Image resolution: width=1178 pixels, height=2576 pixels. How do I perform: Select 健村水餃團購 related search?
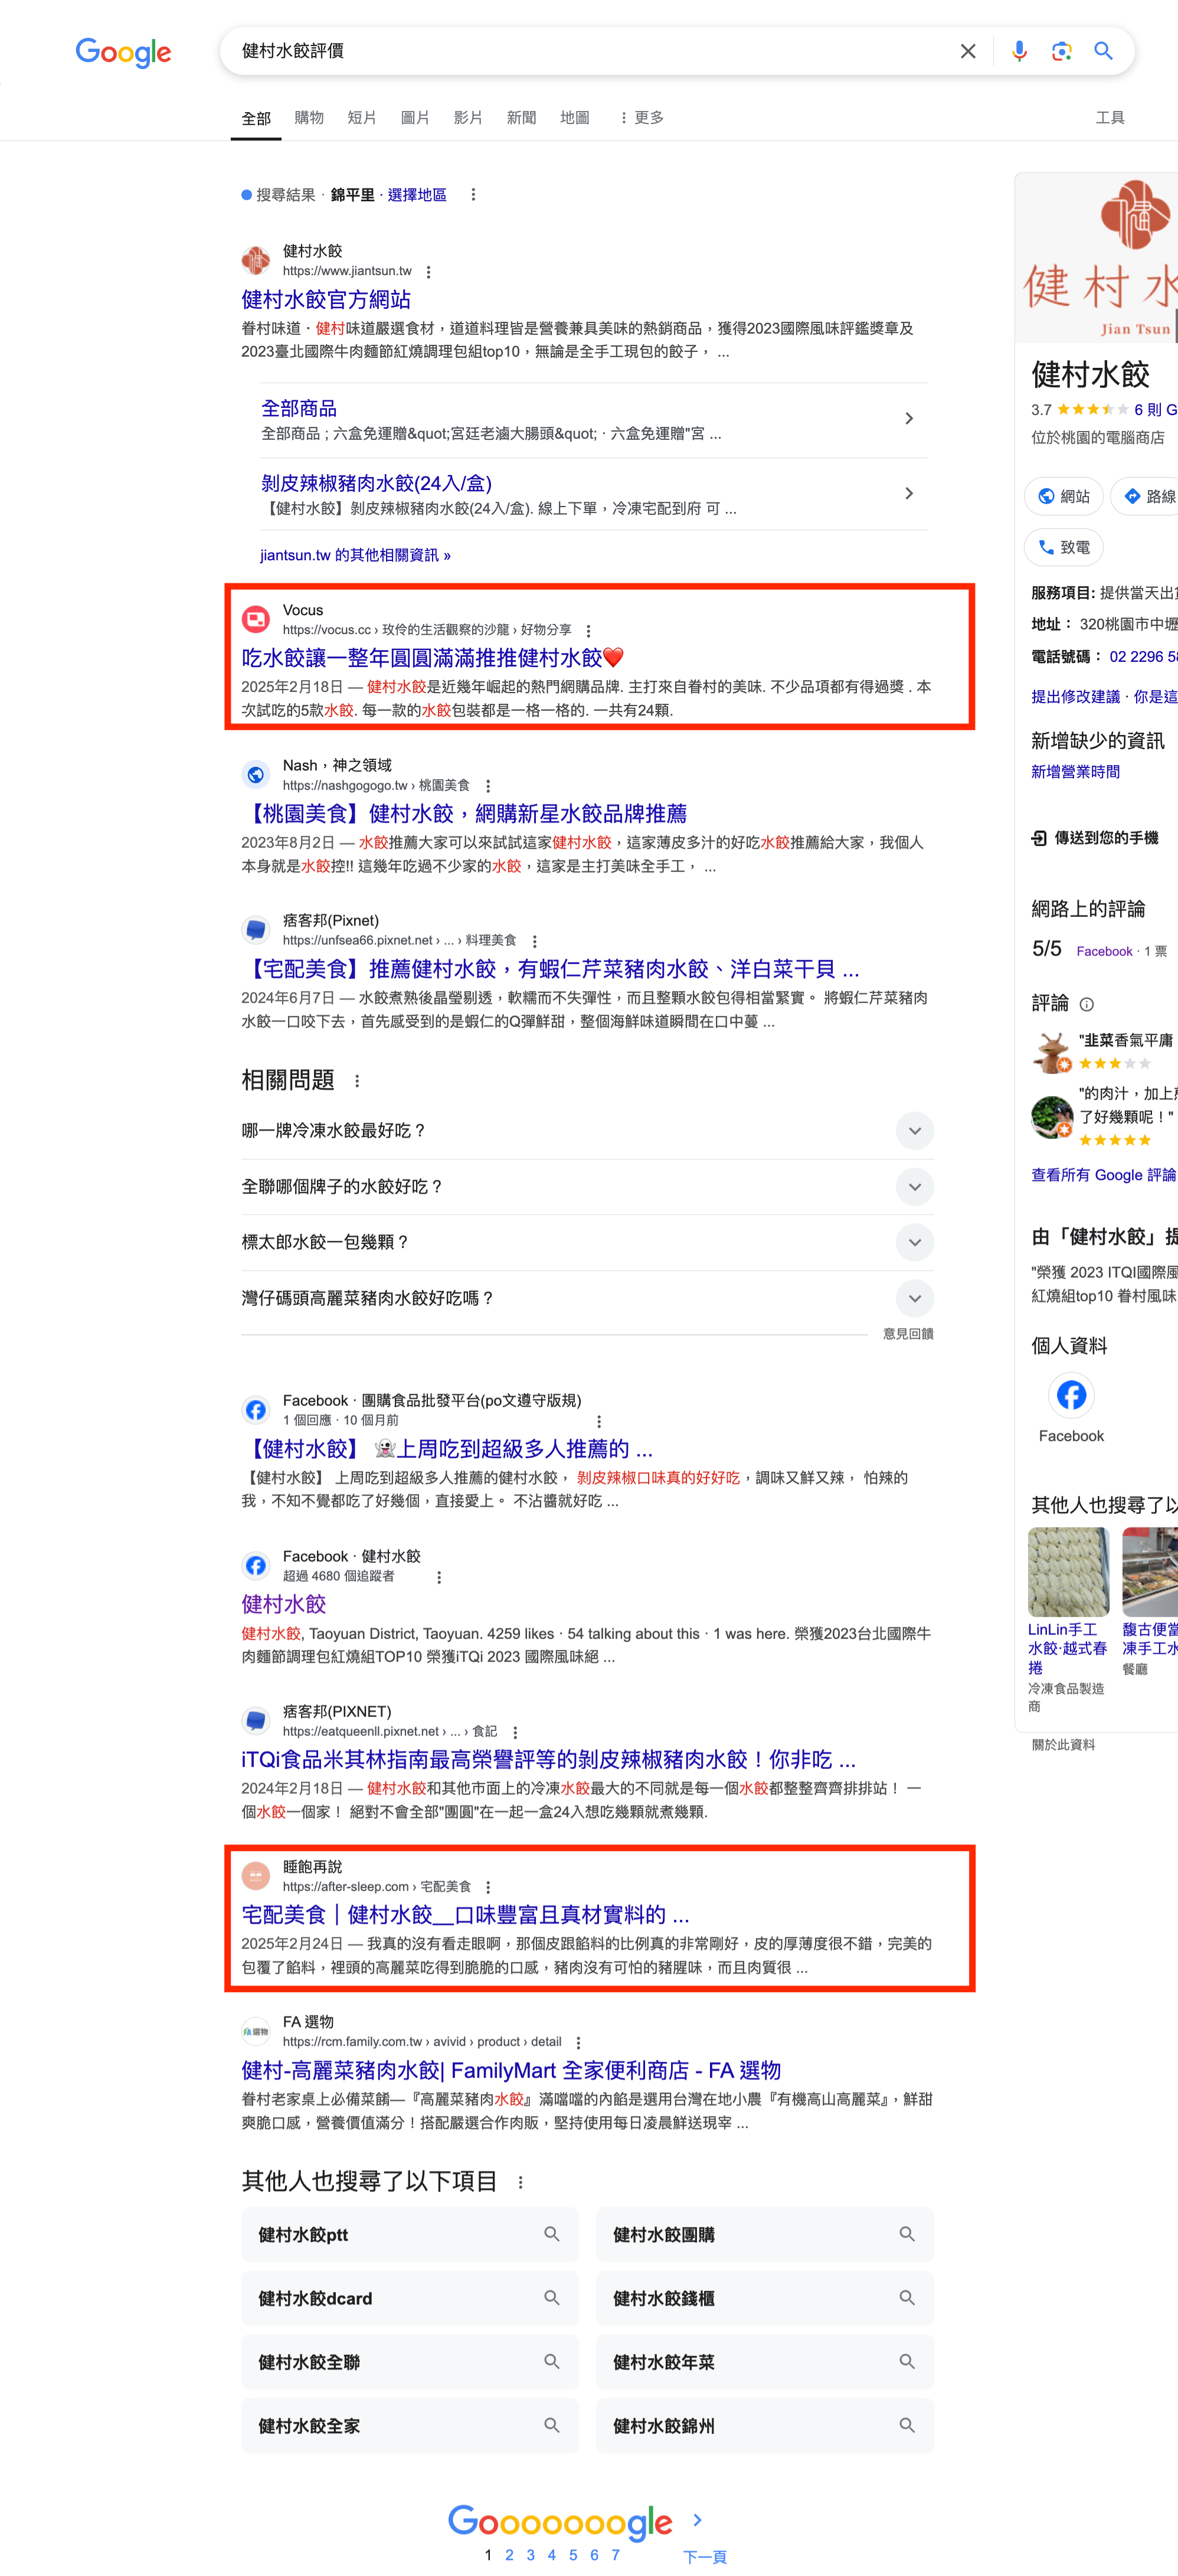(x=764, y=2235)
